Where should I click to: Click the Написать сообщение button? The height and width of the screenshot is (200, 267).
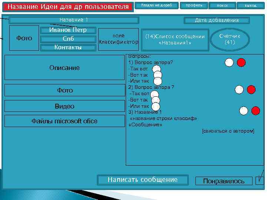click(x=143, y=180)
